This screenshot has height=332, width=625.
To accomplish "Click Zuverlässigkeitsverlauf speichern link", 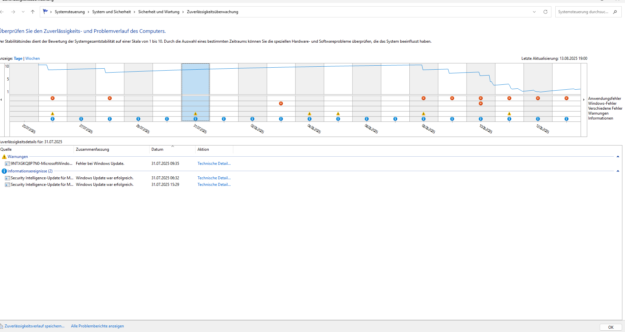I will [35, 326].
